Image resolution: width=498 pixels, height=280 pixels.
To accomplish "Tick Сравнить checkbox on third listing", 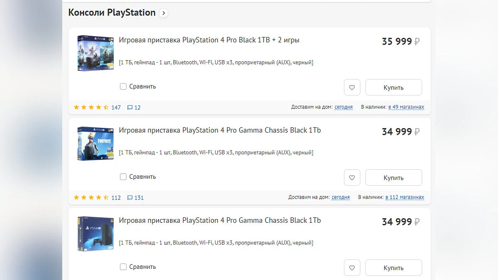I will (x=123, y=267).
